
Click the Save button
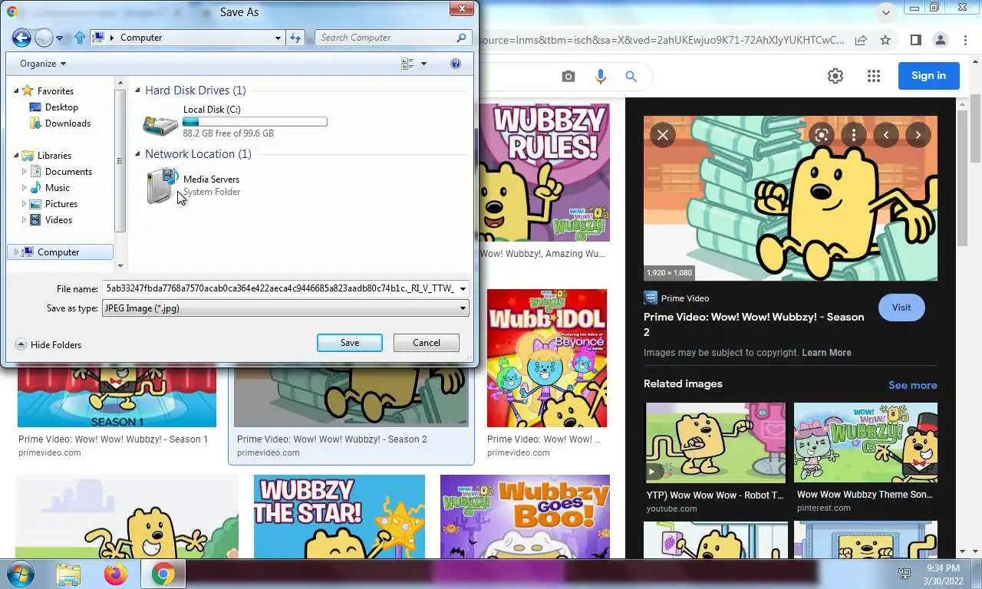coord(350,343)
